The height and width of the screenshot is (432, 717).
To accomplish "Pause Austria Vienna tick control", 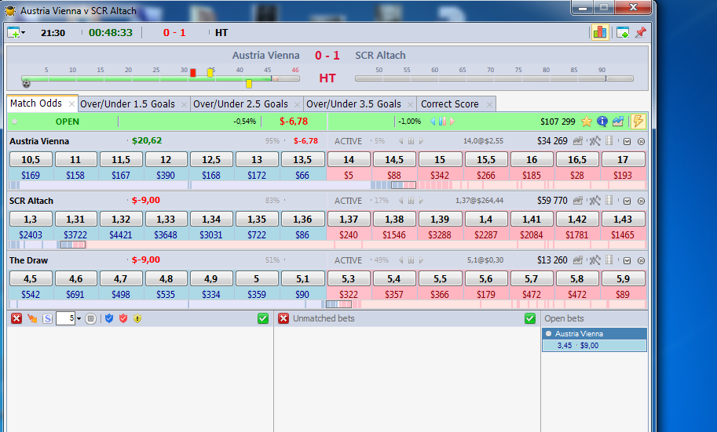I will point(411,141).
